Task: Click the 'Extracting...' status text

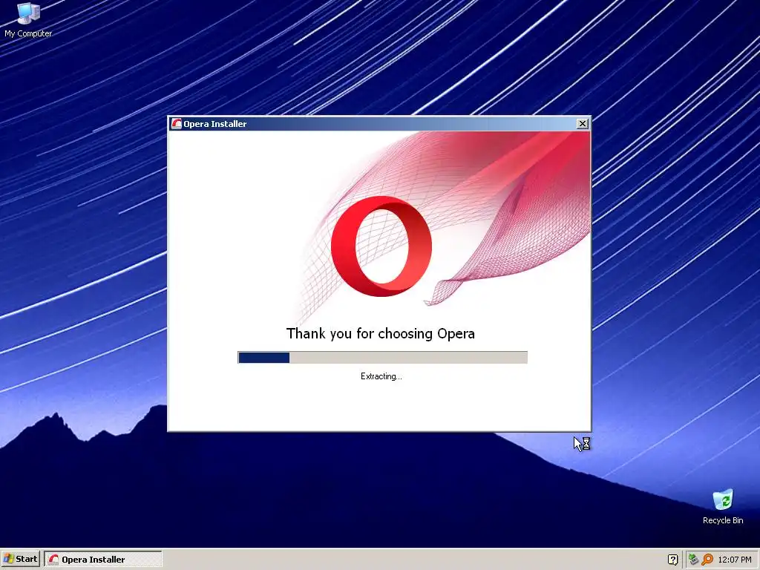Action: tap(381, 376)
